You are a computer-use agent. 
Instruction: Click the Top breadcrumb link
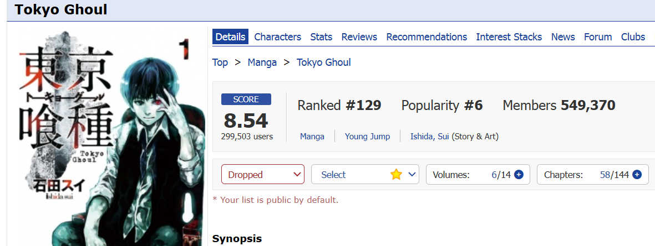[220, 62]
